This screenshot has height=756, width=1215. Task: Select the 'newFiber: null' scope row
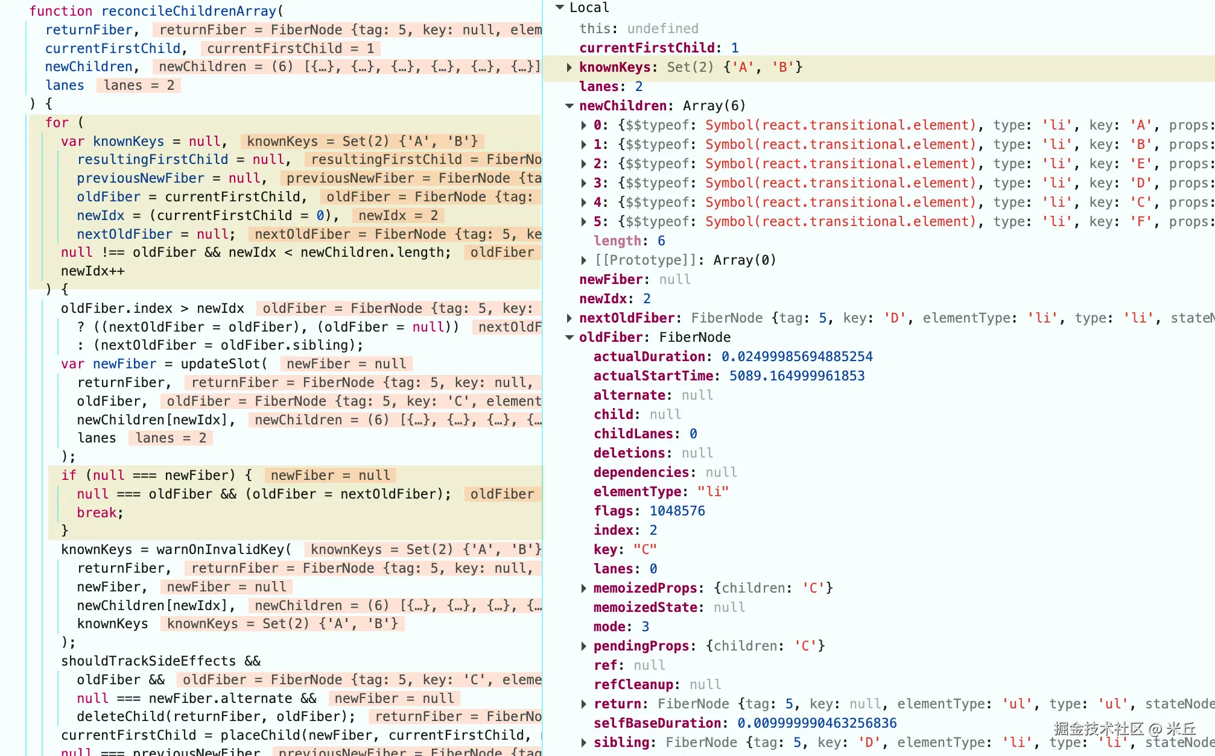tap(635, 279)
